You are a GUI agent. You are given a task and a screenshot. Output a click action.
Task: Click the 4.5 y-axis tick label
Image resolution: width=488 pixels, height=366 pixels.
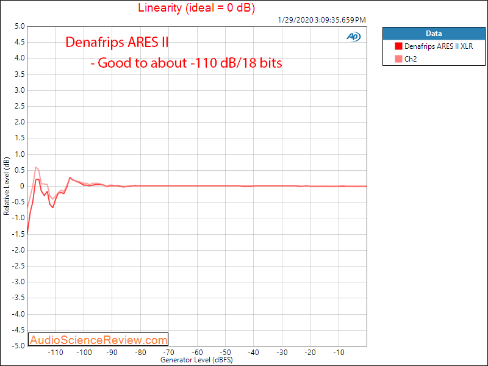(20, 42)
